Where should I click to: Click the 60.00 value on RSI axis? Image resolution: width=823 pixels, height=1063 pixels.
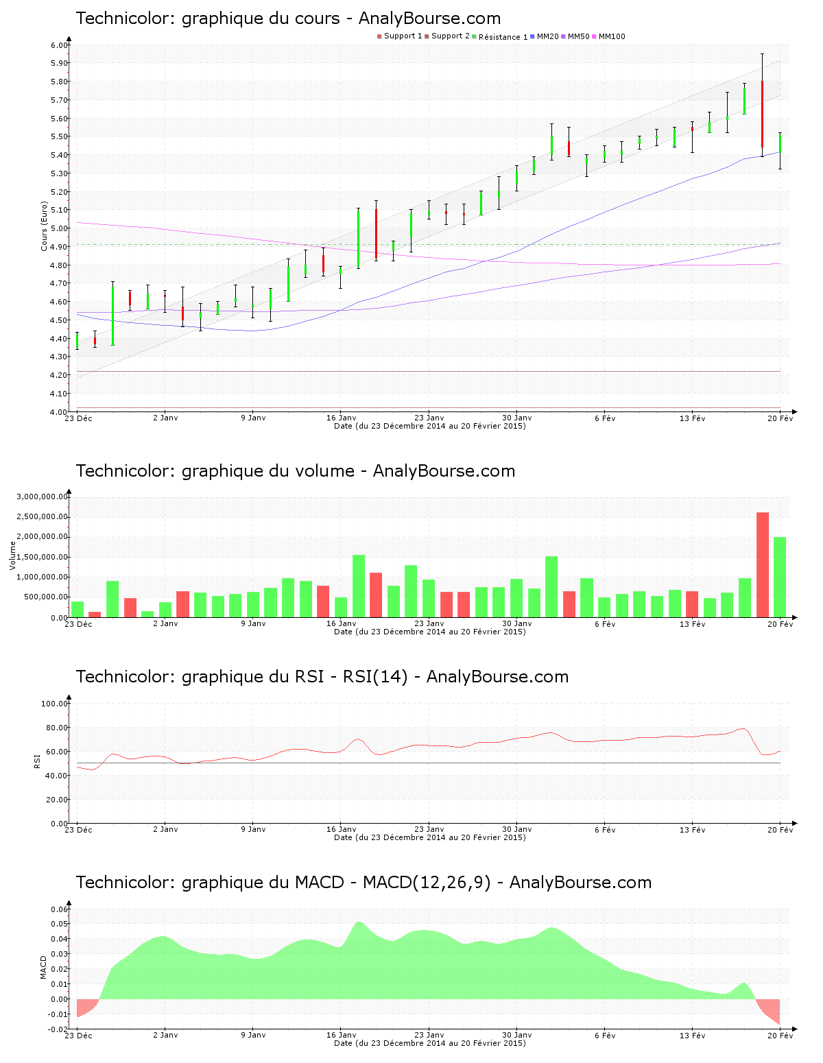coord(57,752)
